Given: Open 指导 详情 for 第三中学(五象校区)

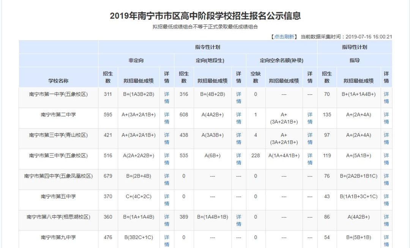Looking at the screenshot, I should tap(386, 159).
